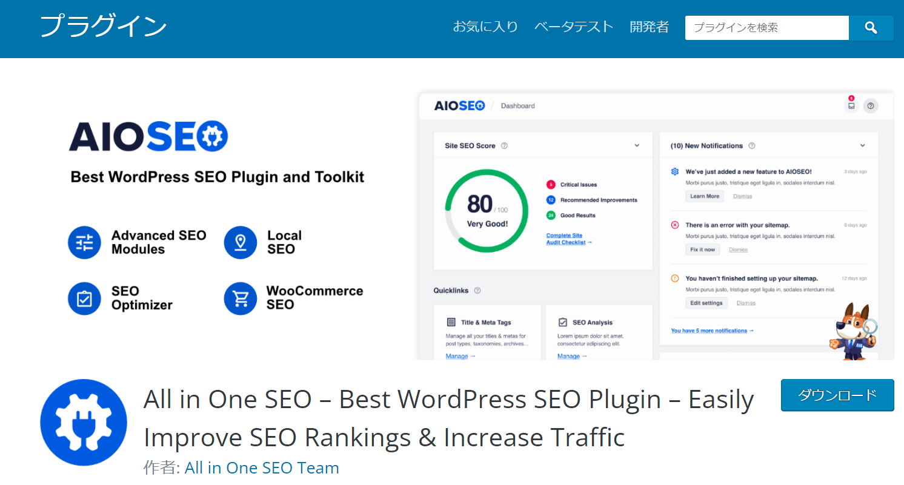Click the SEO Optimizer clipboard icon
Image resolution: width=904 pixels, height=485 pixels.
[84, 299]
